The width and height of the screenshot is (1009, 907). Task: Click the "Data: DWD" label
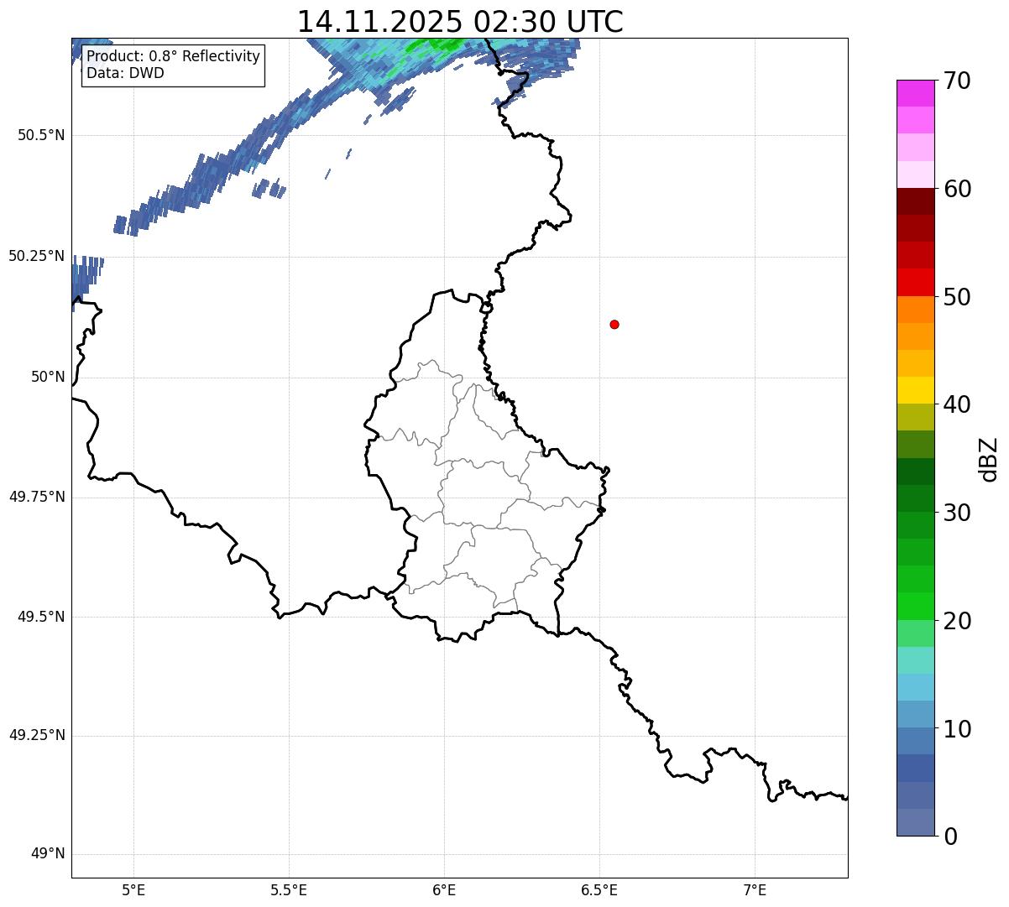(125, 73)
